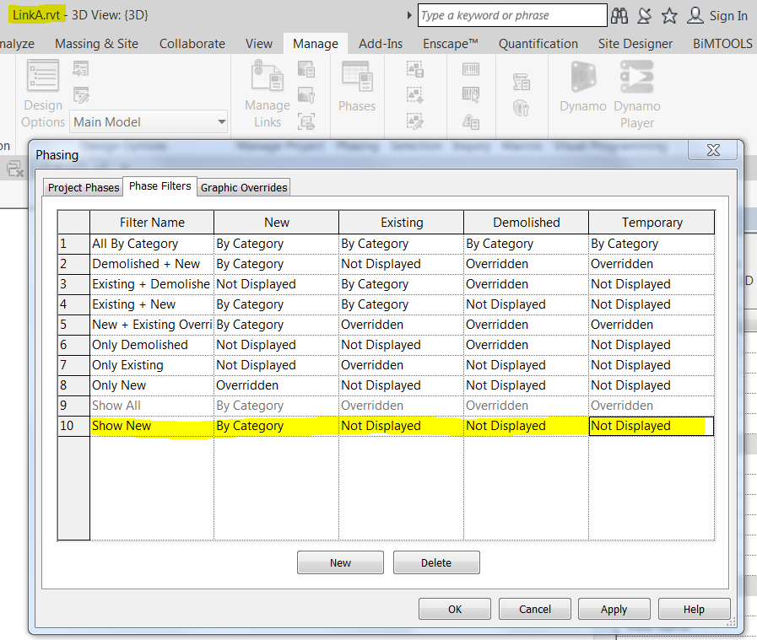Select row header 5 in the table

(74, 325)
